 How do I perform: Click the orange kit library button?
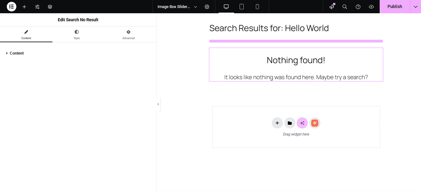pos(315,123)
